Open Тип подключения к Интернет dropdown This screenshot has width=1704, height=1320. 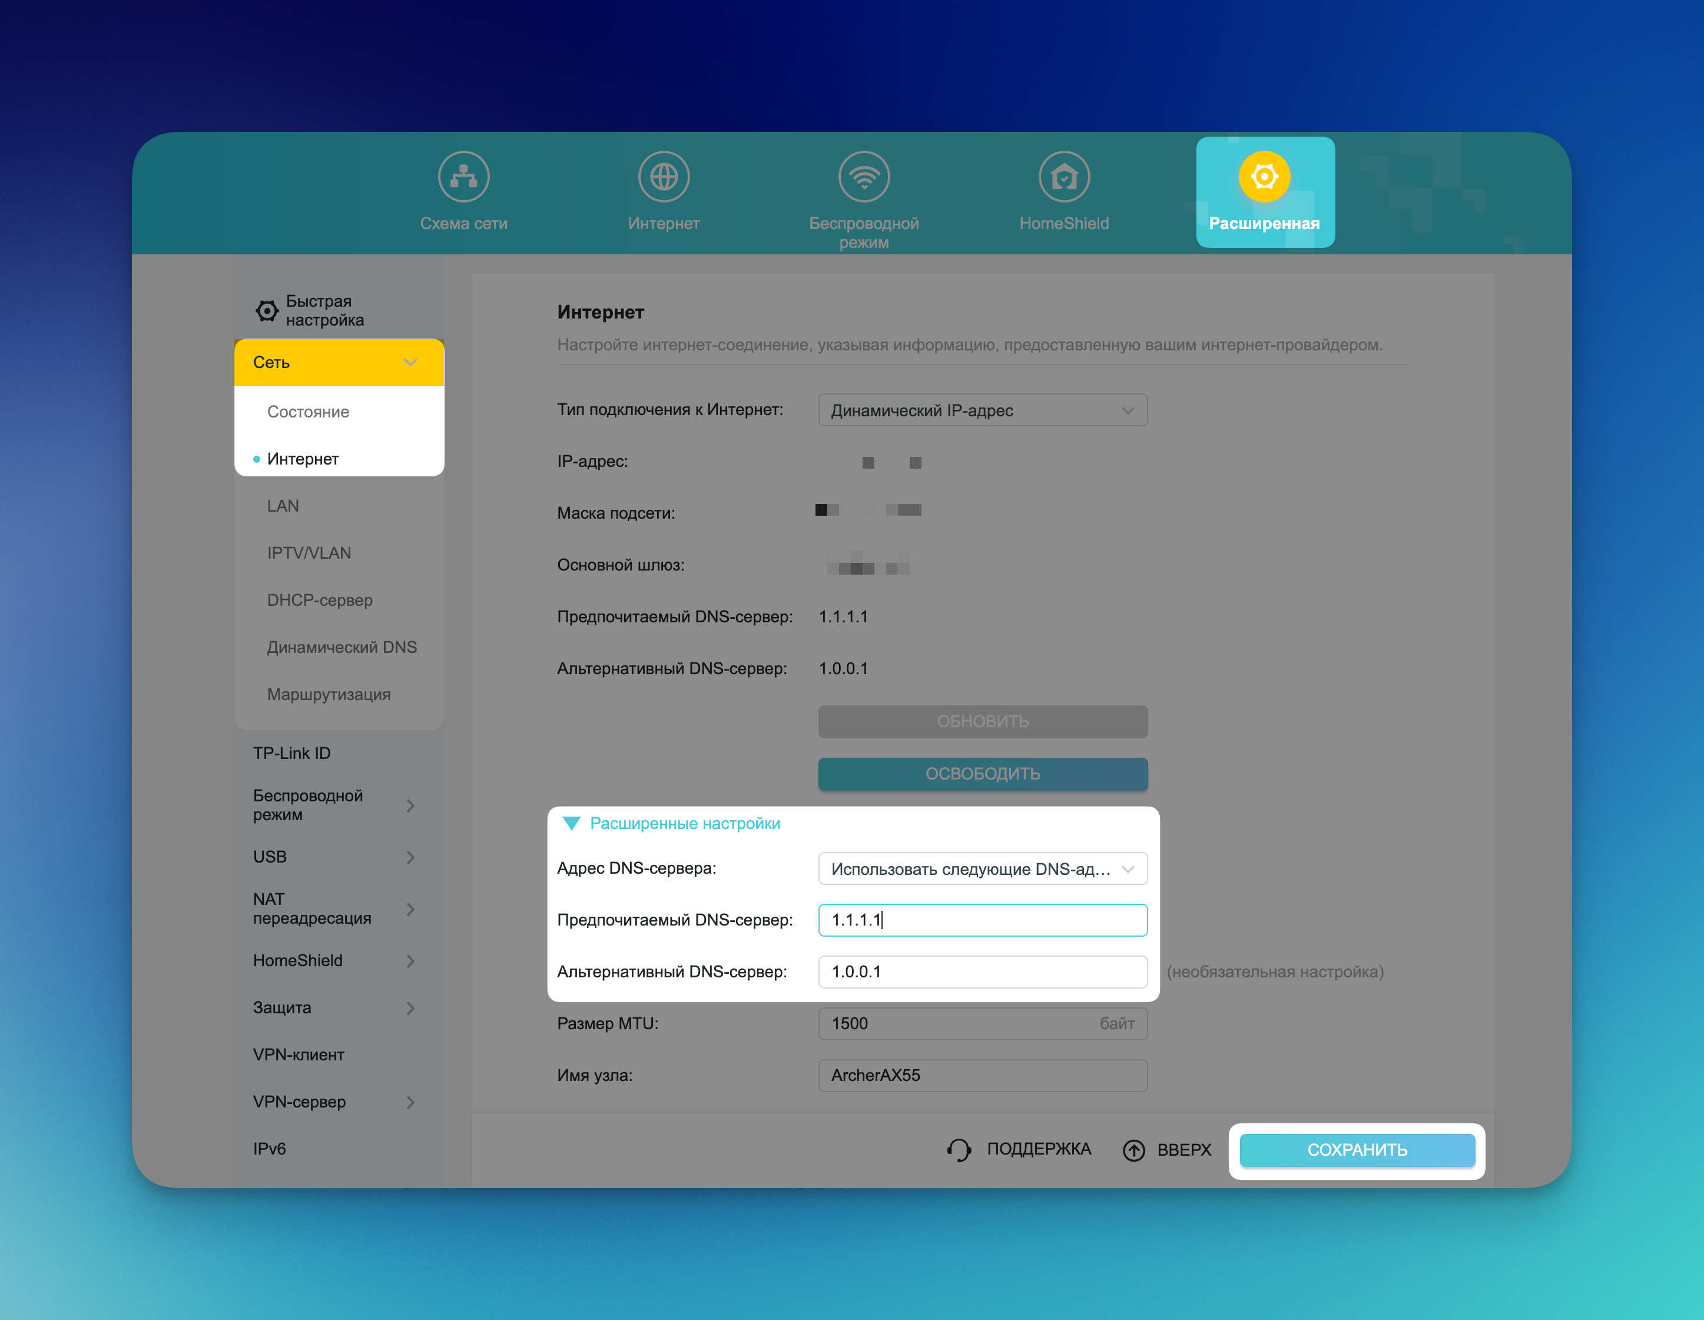point(982,410)
